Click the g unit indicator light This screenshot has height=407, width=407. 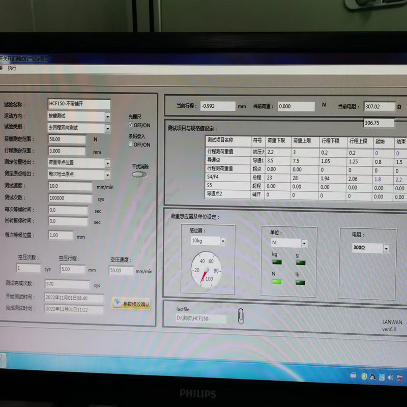300,263
